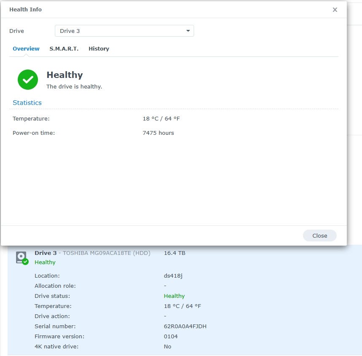362x356 pixels.
Task: Click the large Healthy heading
Action: [65, 75]
